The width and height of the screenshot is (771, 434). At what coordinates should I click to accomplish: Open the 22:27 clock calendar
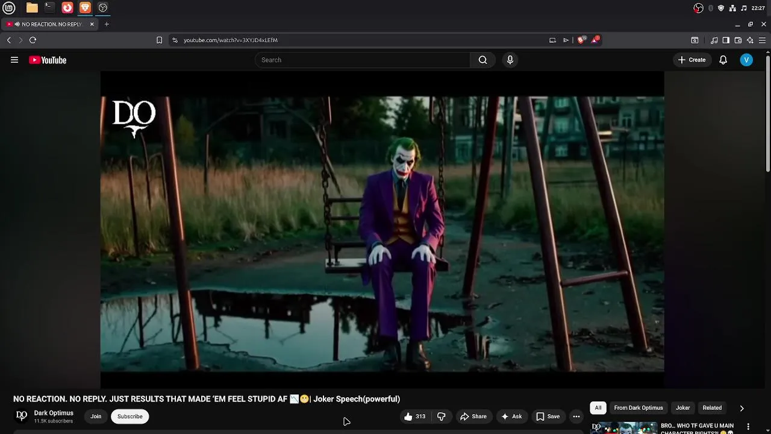pyautogui.click(x=758, y=8)
